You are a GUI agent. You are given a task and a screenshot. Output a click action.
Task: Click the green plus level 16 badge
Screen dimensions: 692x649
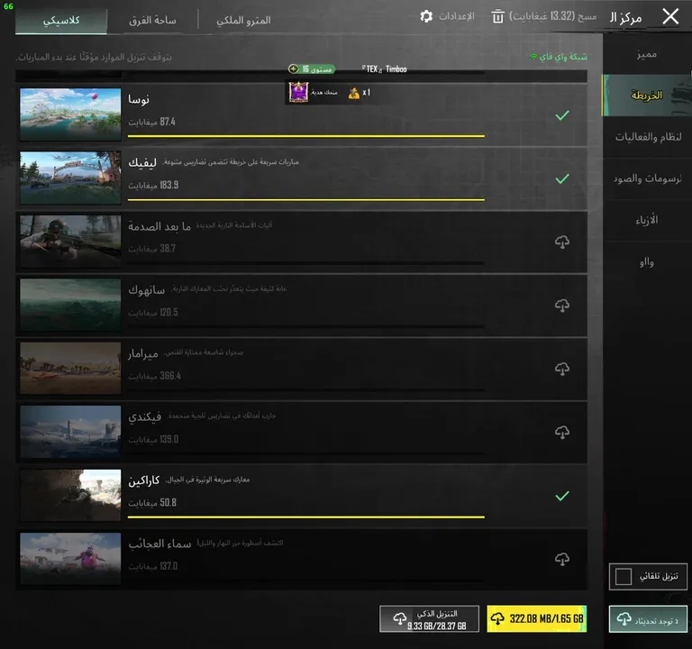[x=312, y=69]
